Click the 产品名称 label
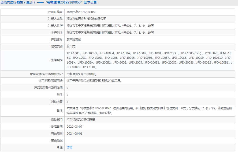This screenshot has width=238, height=153. click(57, 40)
